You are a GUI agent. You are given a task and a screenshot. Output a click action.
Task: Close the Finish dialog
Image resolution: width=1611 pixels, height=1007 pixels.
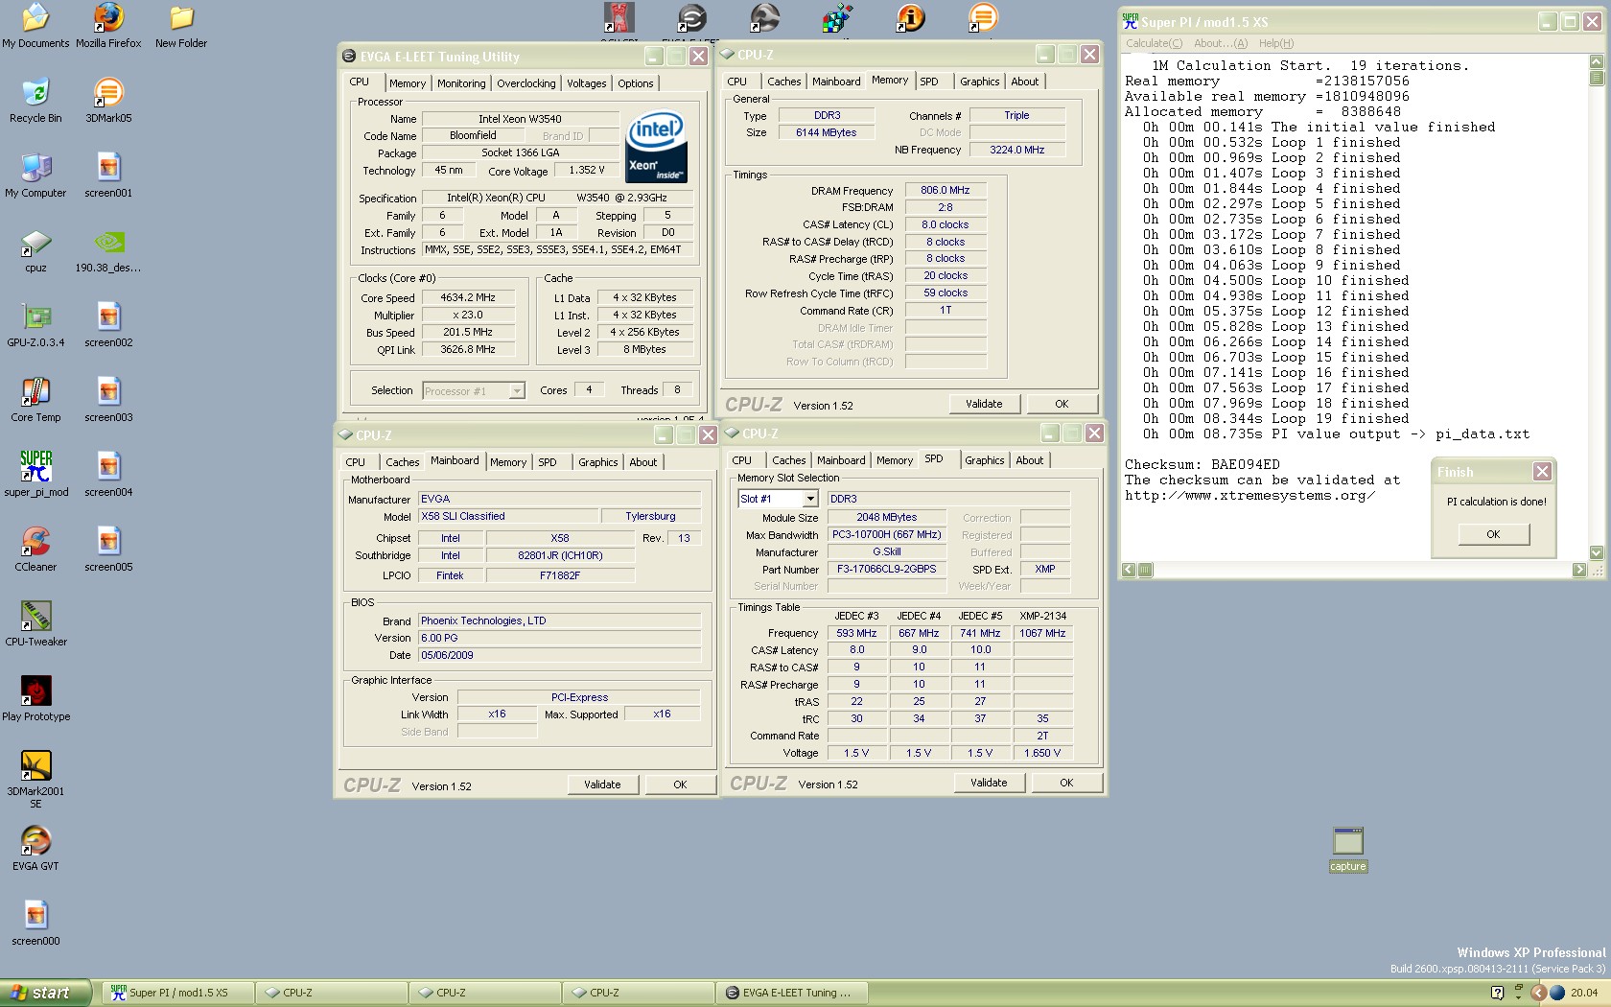pyautogui.click(x=1542, y=471)
